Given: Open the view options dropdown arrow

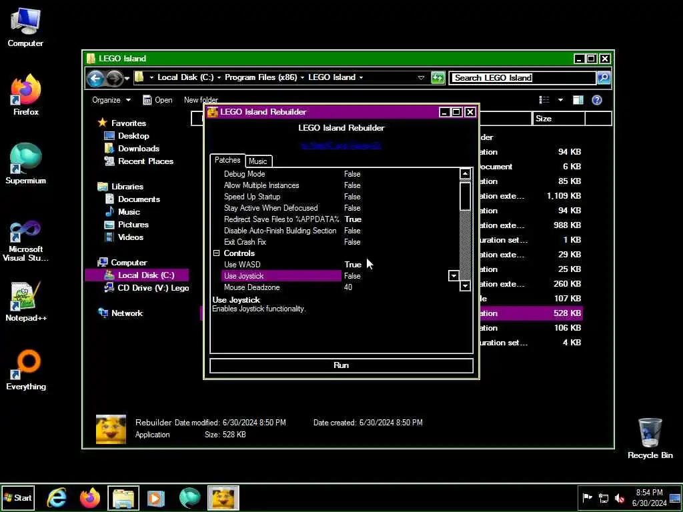Looking at the screenshot, I should pos(560,100).
